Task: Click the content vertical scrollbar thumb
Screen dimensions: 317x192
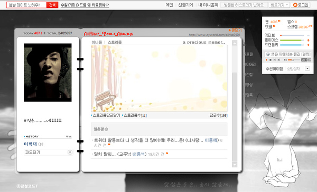Action: 235,117
